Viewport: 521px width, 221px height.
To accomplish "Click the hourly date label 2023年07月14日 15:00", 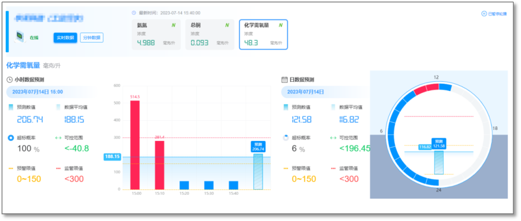I will [x=38, y=92].
